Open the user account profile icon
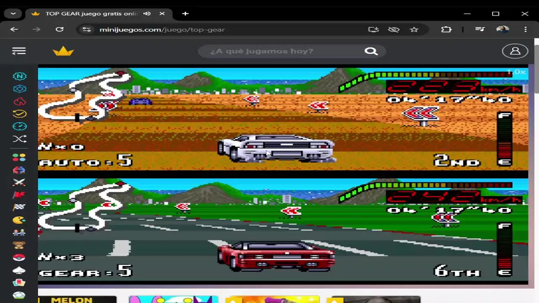The image size is (539, 303). (515, 51)
